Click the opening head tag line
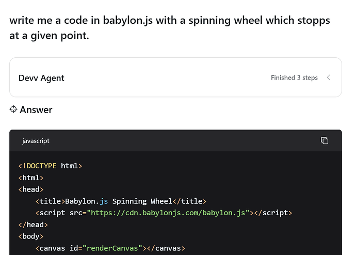The width and height of the screenshot is (356, 255). pos(31,189)
